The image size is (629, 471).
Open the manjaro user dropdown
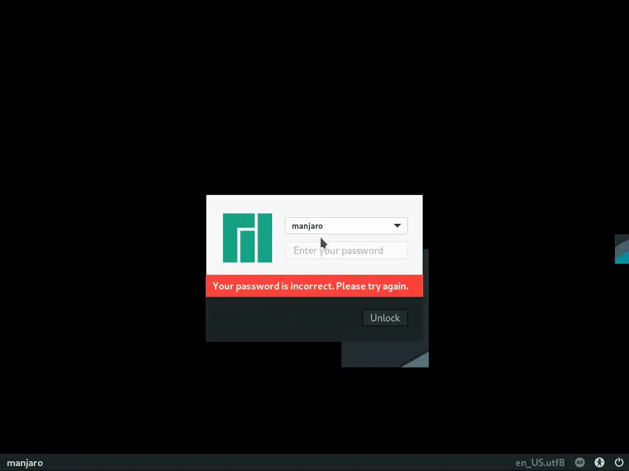coord(346,226)
